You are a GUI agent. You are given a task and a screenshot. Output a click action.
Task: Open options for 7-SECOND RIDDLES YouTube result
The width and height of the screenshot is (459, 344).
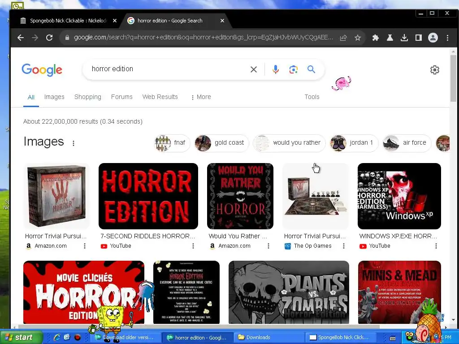[193, 246]
